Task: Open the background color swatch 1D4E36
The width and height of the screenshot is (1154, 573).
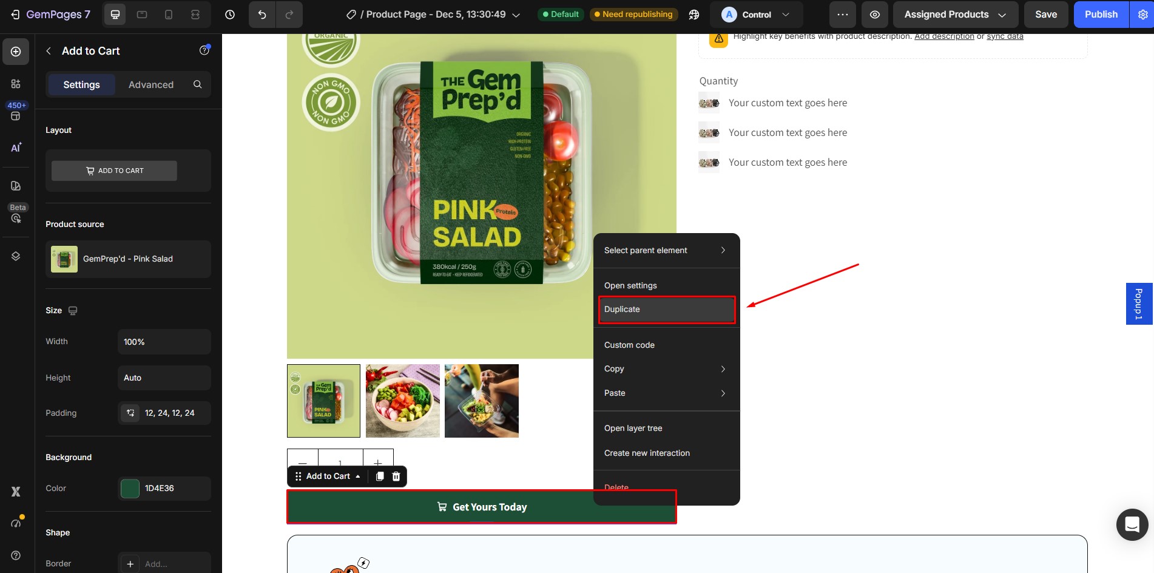Action: coord(130,489)
